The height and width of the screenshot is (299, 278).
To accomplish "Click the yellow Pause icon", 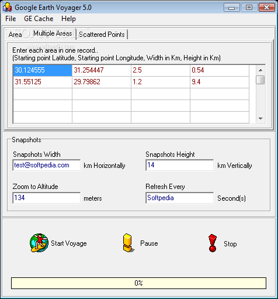I will coord(128,243).
